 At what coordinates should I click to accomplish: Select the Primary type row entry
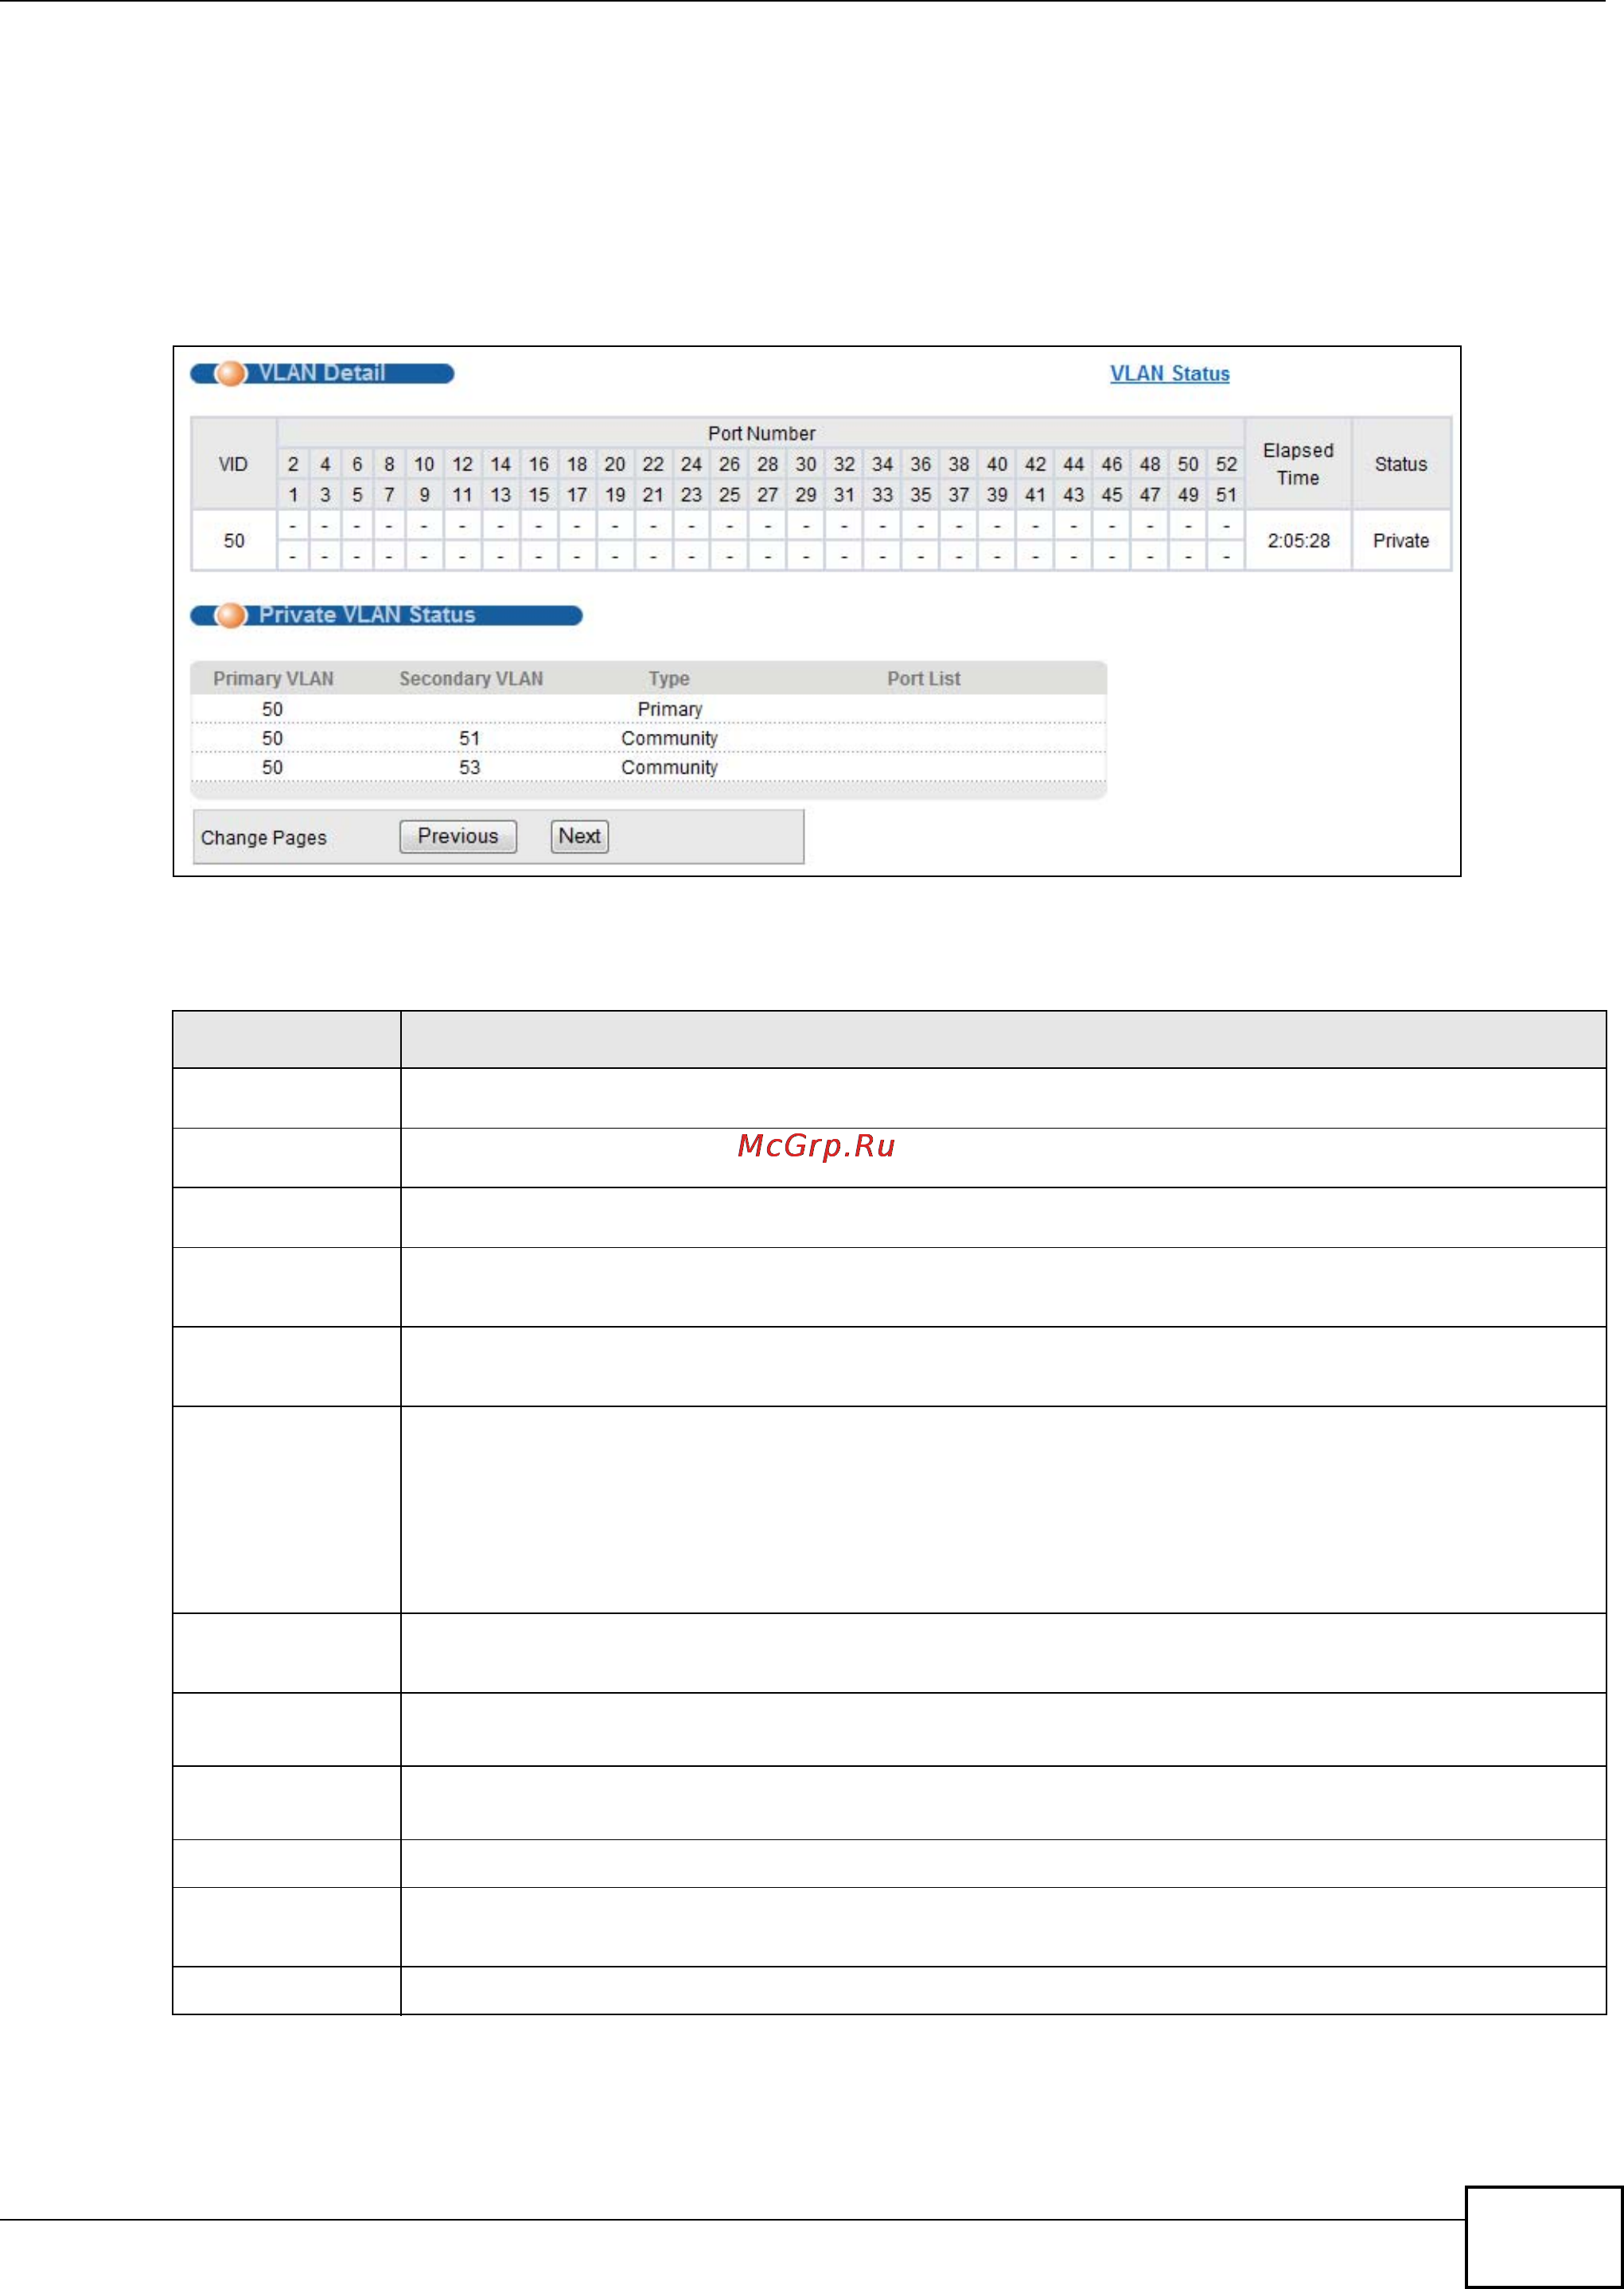pos(670,709)
